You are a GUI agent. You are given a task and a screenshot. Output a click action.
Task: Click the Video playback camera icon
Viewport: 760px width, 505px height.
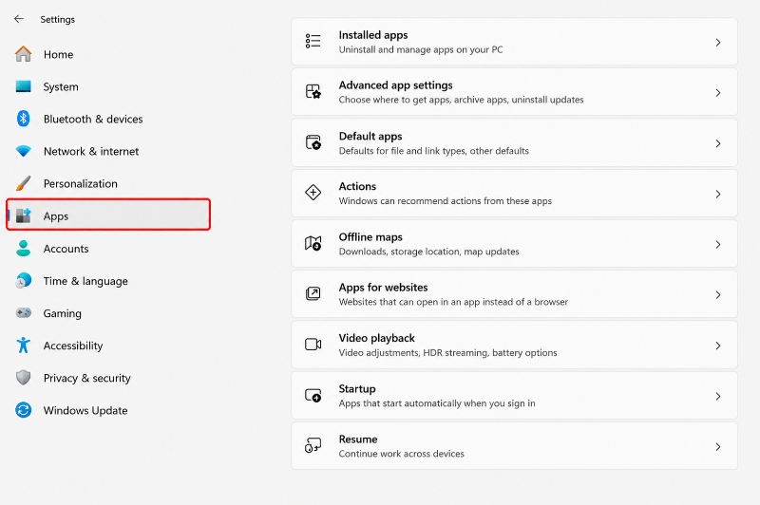tap(313, 345)
